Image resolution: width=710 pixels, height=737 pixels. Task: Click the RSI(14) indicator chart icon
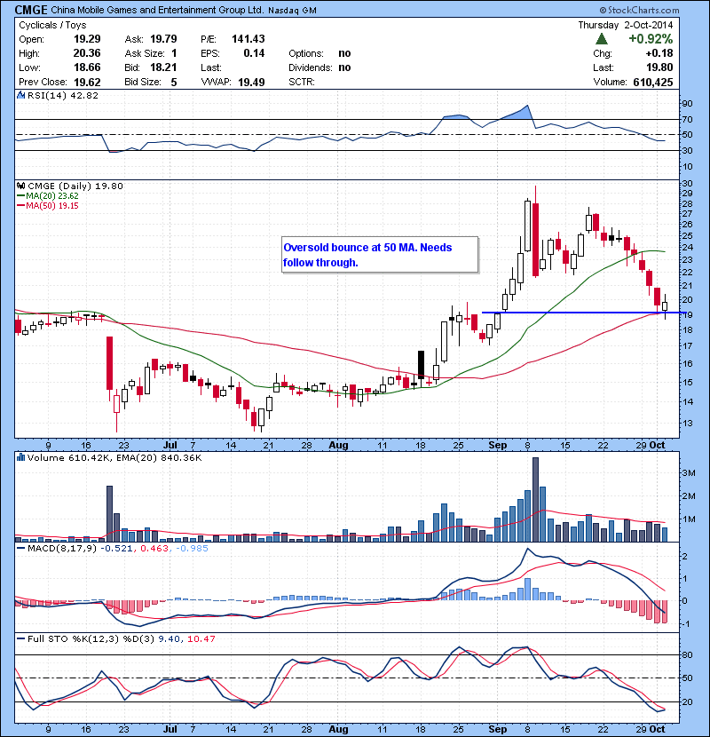pyautogui.click(x=20, y=95)
